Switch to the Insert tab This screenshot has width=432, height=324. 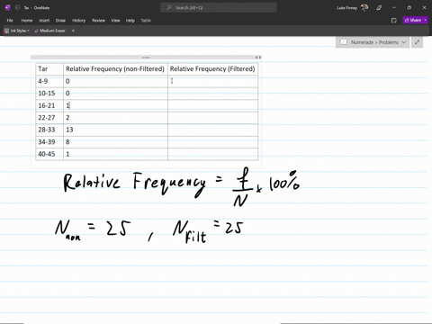pos(44,21)
